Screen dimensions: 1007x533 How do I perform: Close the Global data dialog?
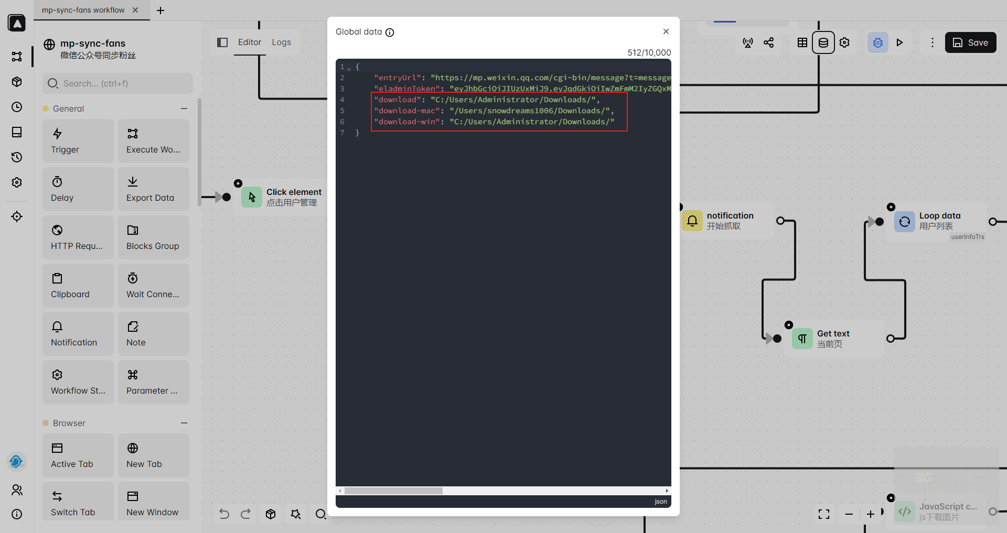point(666,31)
